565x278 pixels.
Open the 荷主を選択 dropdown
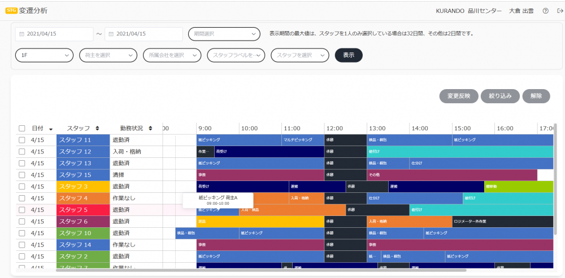(108, 55)
